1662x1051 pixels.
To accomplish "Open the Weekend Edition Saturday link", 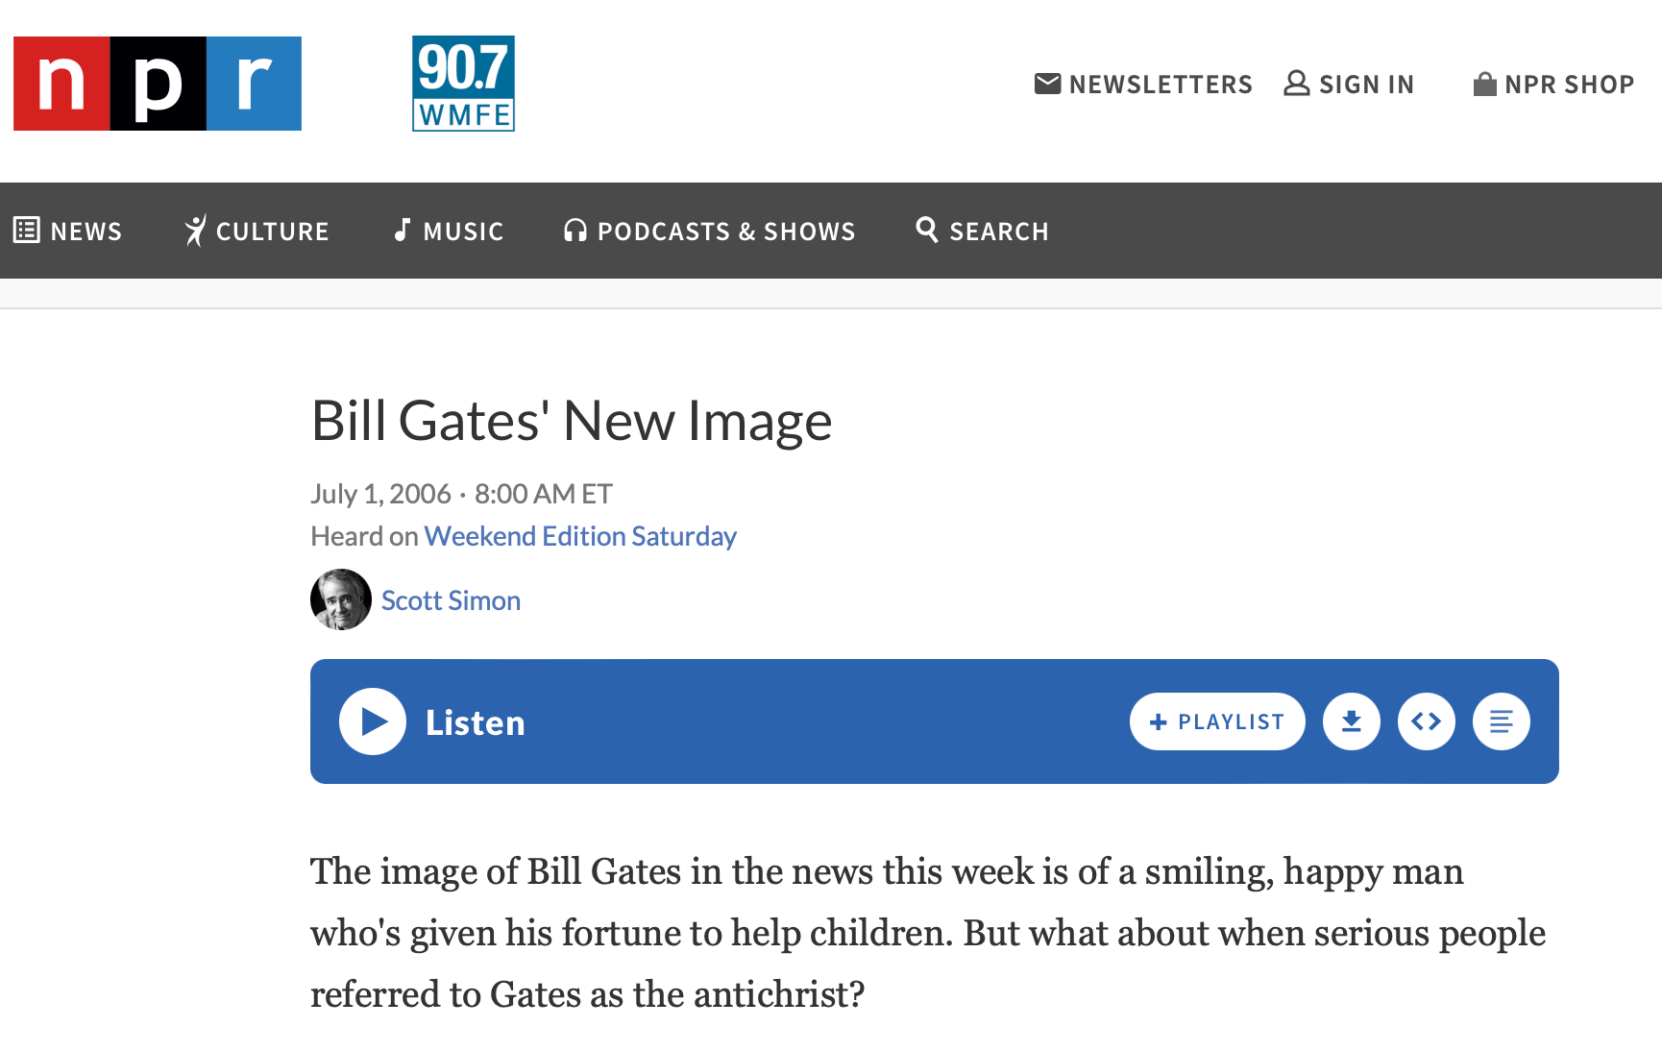I will tap(580, 536).
